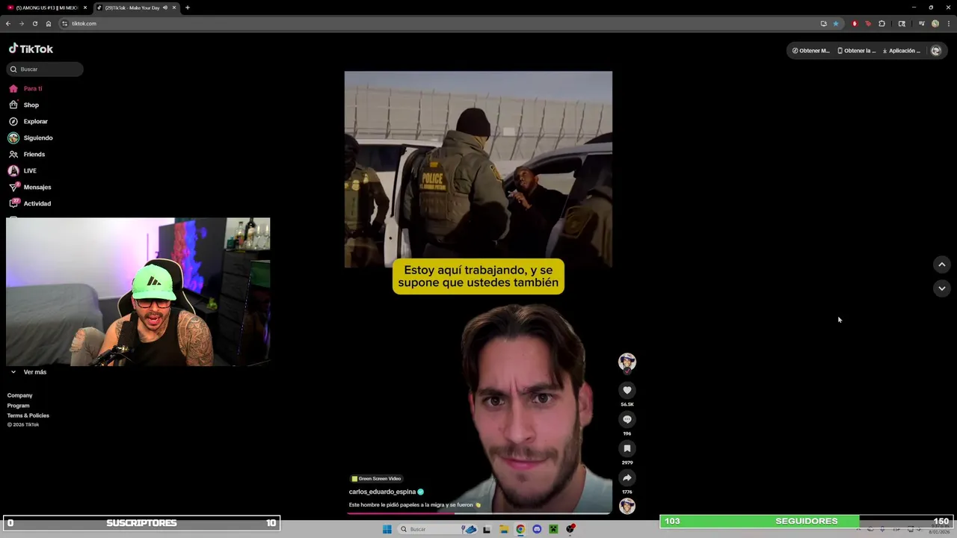
Task: Open the LIVE sidebar icon
Action: pyautogui.click(x=13, y=170)
